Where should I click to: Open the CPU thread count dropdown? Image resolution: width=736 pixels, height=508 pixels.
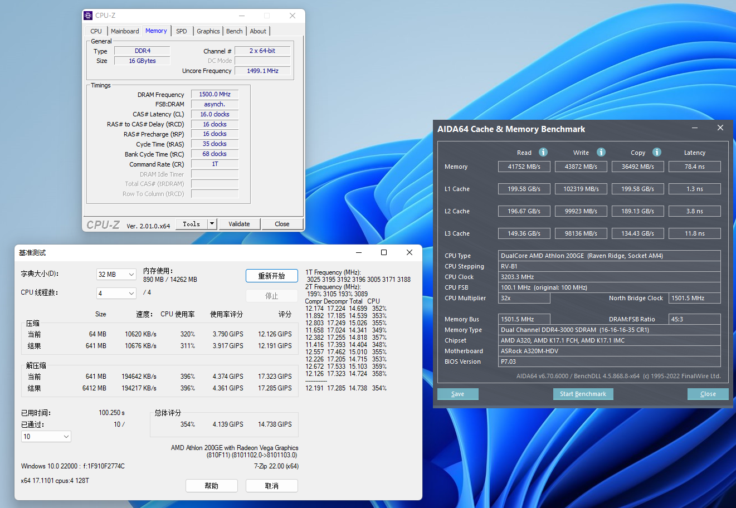(116, 293)
